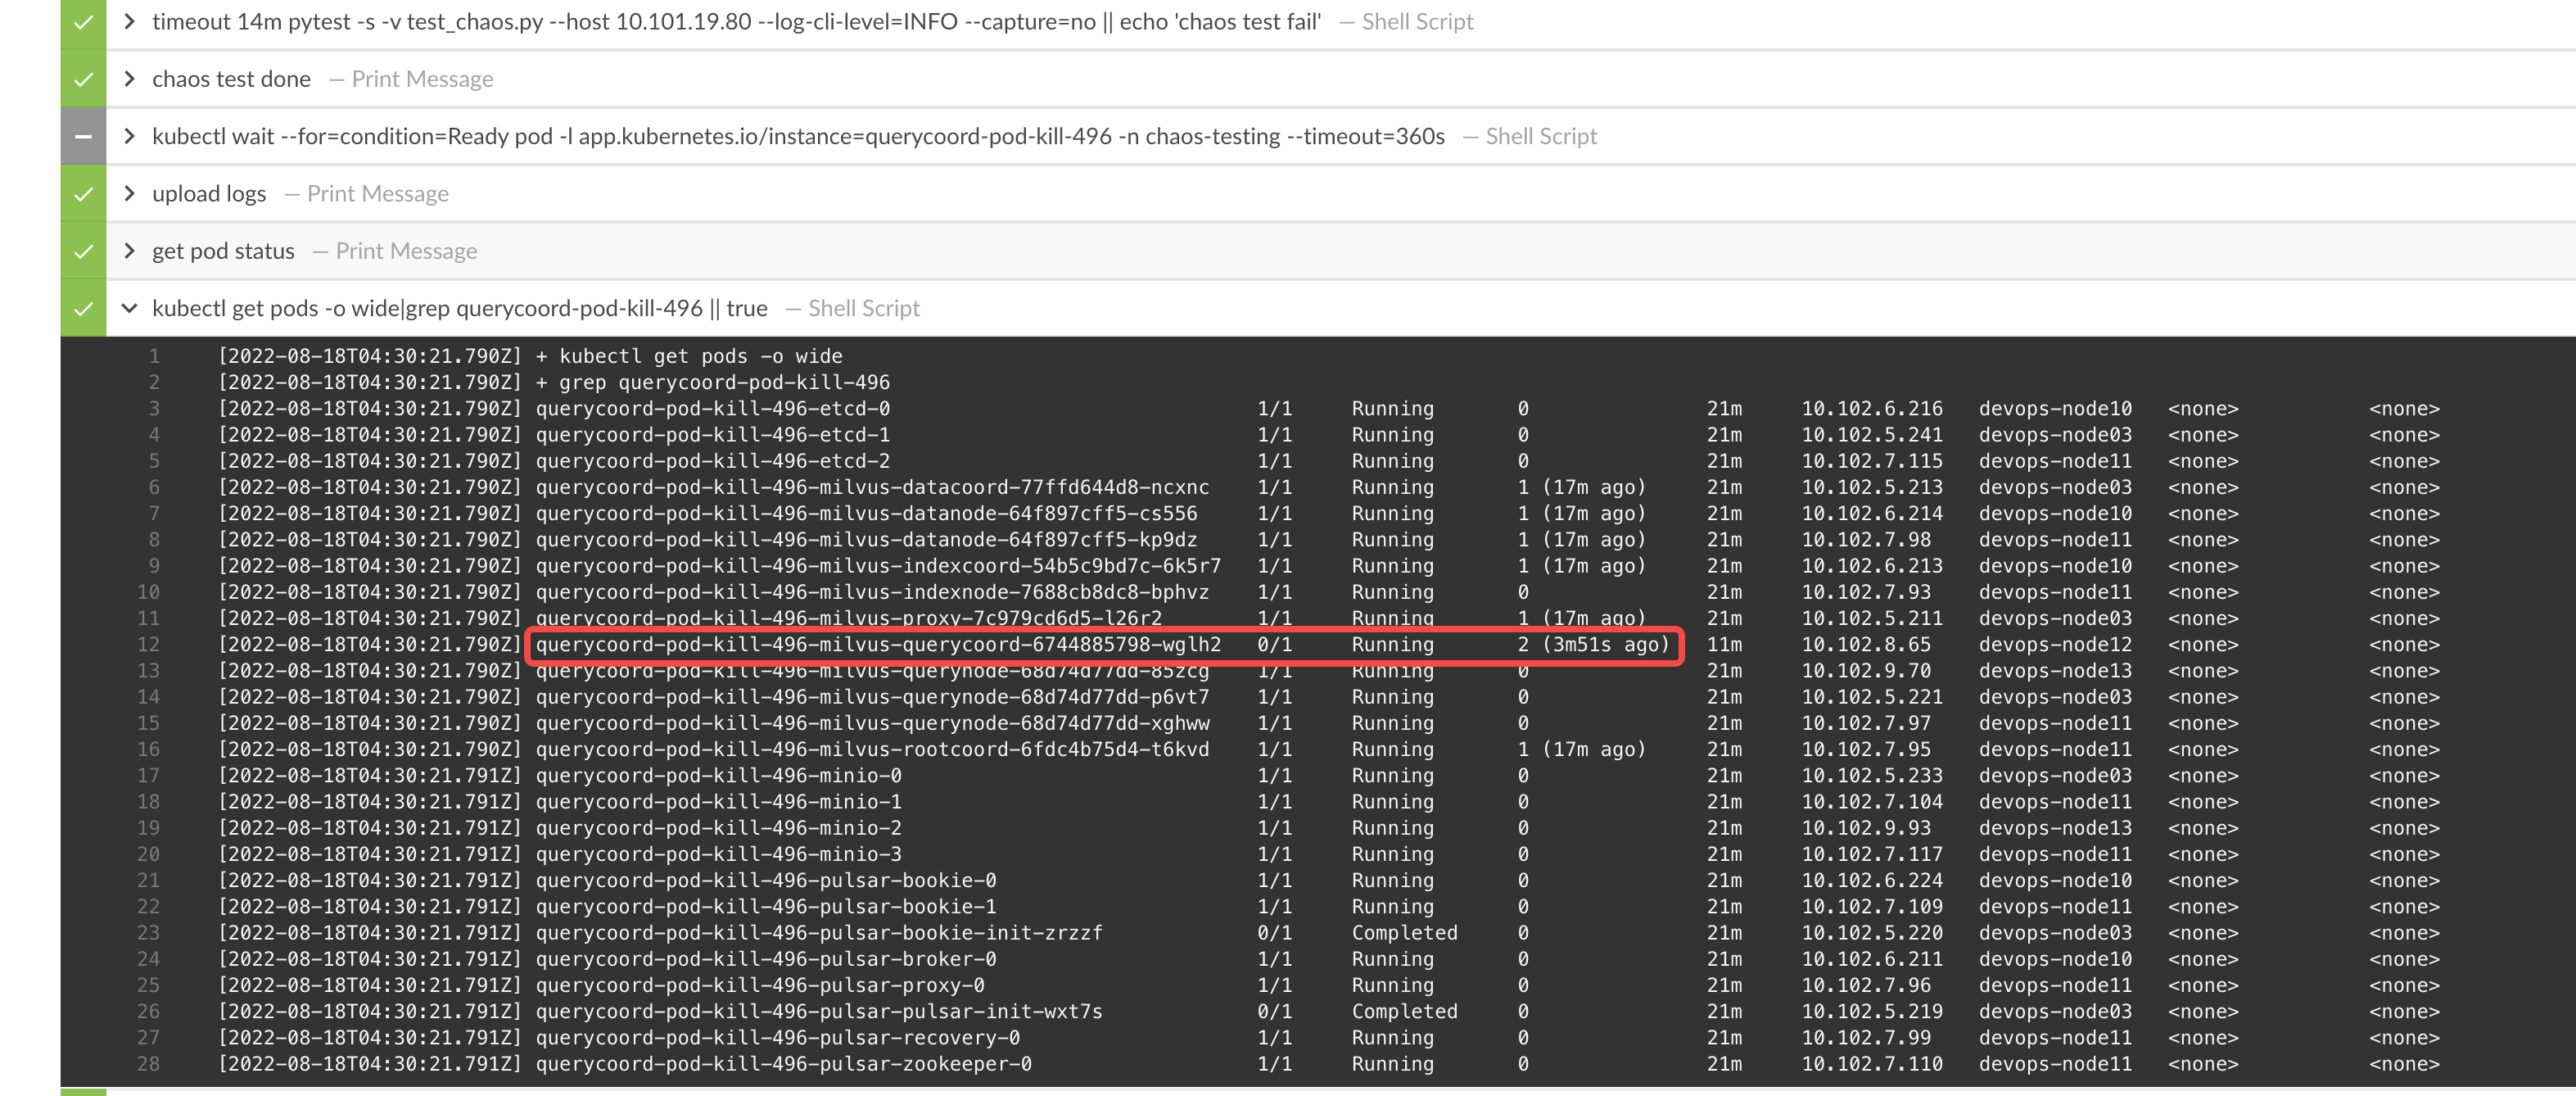Image resolution: width=2576 pixels, height=1096 pixels.
Task: Collapse the kubectl get pods log output
Action: pos(129,308)
